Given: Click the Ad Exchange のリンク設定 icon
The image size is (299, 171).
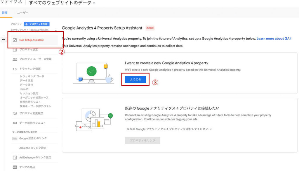Looking at the screenshot, I should point(15,158).
